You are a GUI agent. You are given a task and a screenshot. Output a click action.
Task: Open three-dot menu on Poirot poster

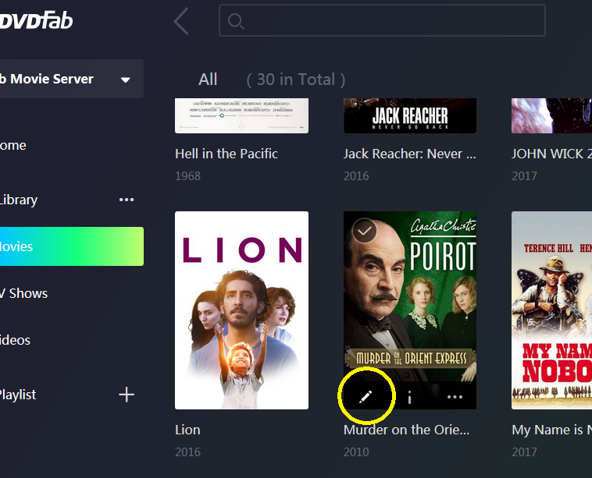[x=455, y=397]
